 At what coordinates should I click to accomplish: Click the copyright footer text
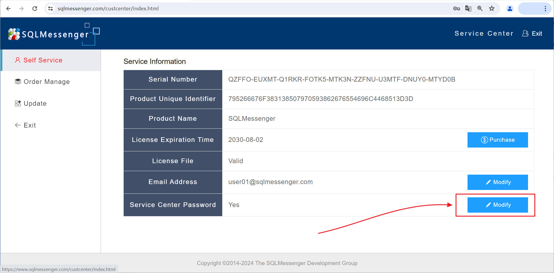point(277,263)
